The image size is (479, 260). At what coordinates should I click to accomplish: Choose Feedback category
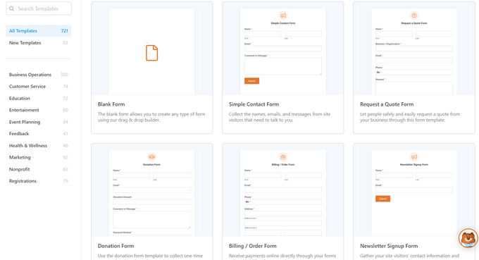click(x=39, y=134)
